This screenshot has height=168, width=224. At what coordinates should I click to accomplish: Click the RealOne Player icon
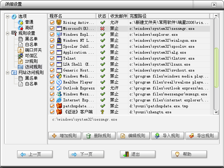pyautogui.click(x=59, y=82)
